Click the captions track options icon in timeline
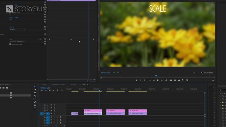 pos(62,90)
